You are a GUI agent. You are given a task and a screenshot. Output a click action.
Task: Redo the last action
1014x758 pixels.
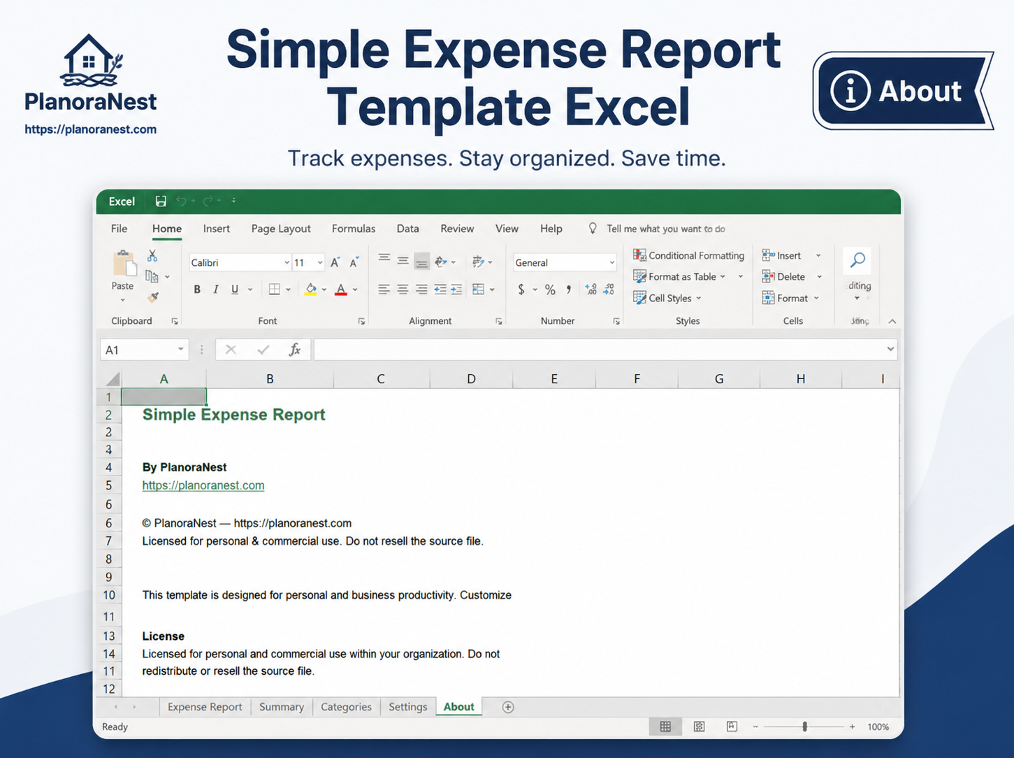208,201
